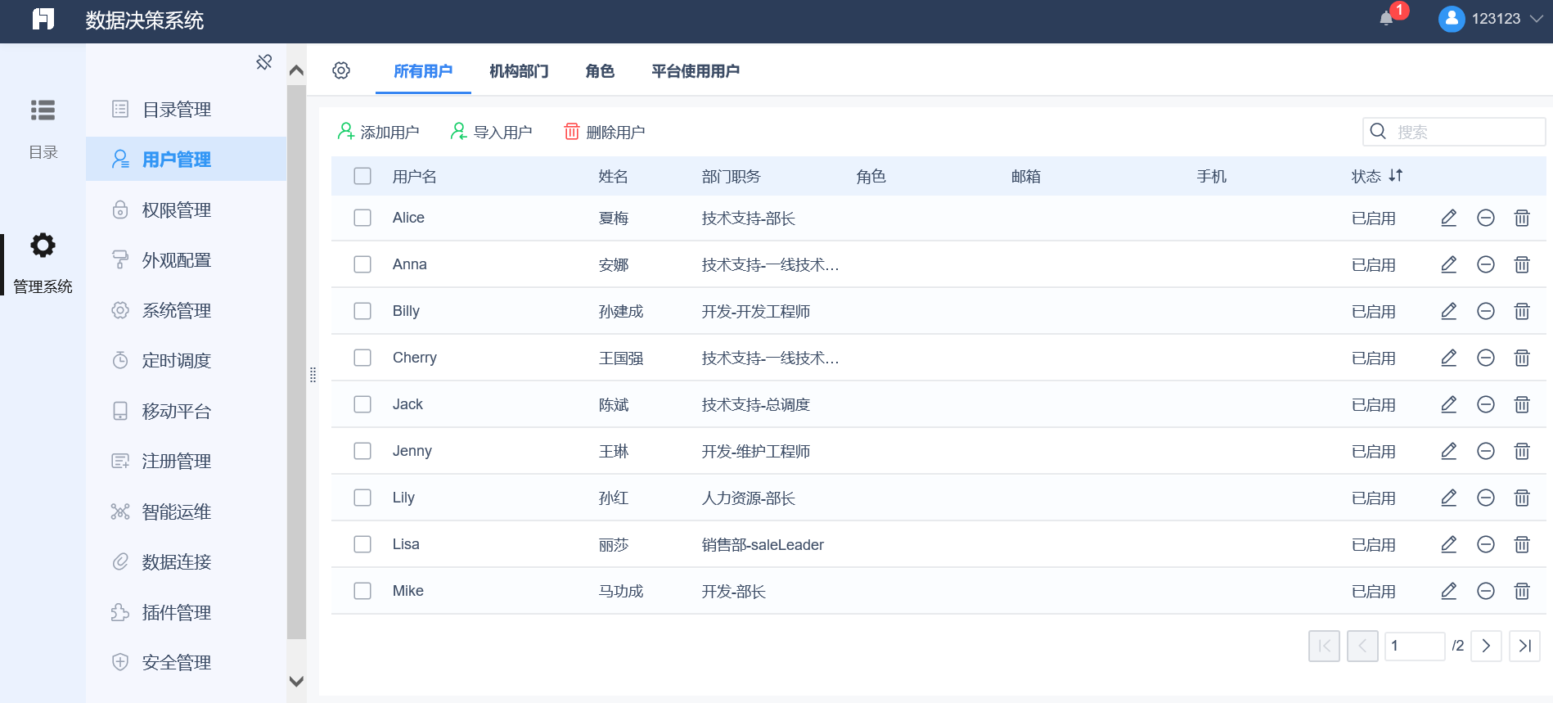1553x703 pixels.
Task: Open 权限管理 in sidebar menu
Action: coord(187,210)
